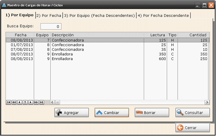Open '3) Por Equipo (Fecha Descendentes)' tab
This screenshot has height=136, width=216.
point(99,15)
